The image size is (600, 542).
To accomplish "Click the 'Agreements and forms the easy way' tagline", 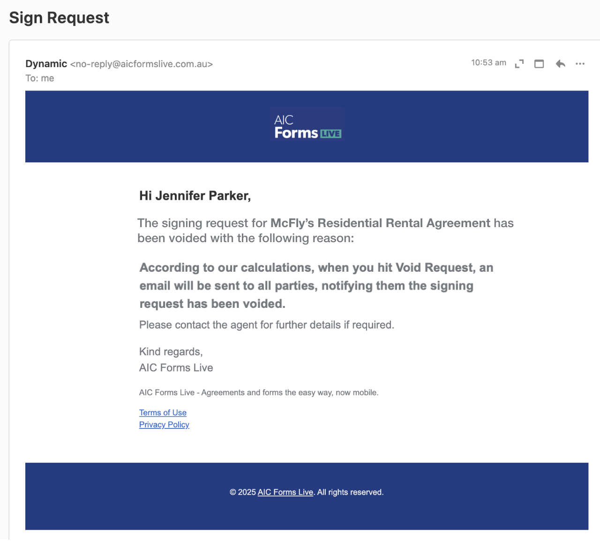I will click(259, 393).
